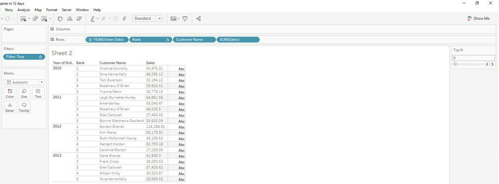Click the Kristine Connolly customer cell

click(x=113, y=68)
